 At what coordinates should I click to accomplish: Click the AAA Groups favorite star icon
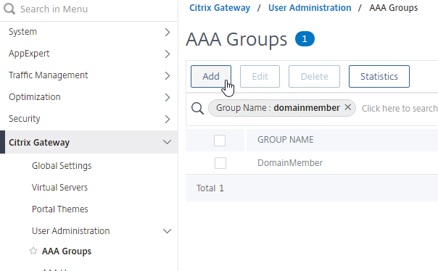pyautogui.click(x=33, y=251)
